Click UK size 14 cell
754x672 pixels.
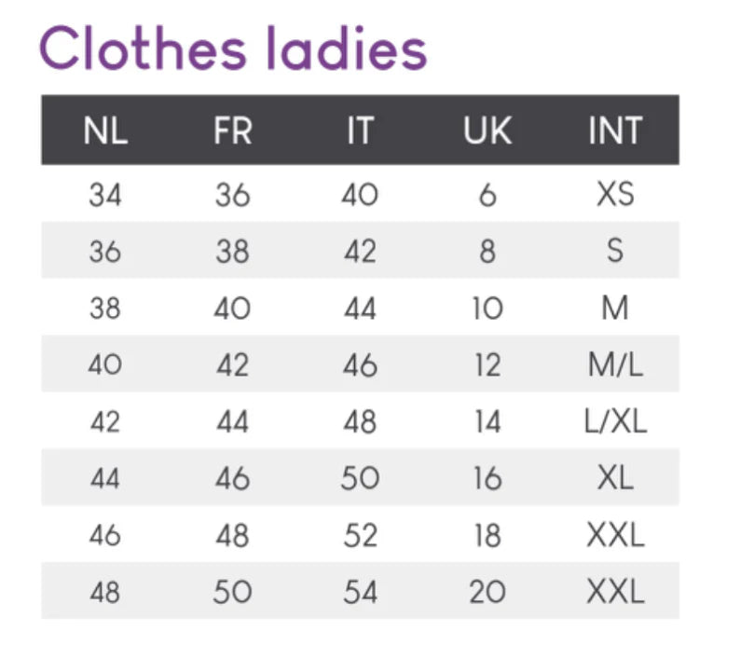[487, 421]
